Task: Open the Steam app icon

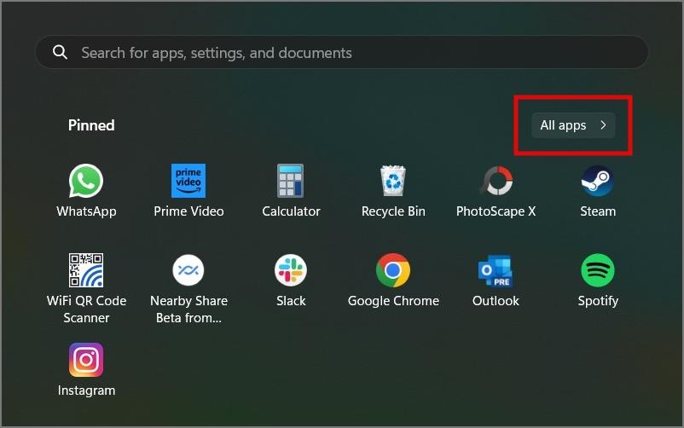Action: [x=598, y=181]
